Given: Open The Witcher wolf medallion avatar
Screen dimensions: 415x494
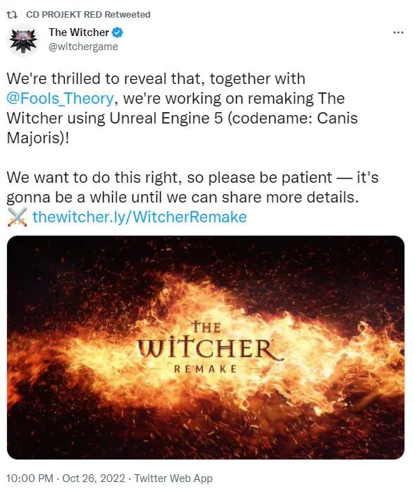Looking at the screenshot, I should 23,40.
